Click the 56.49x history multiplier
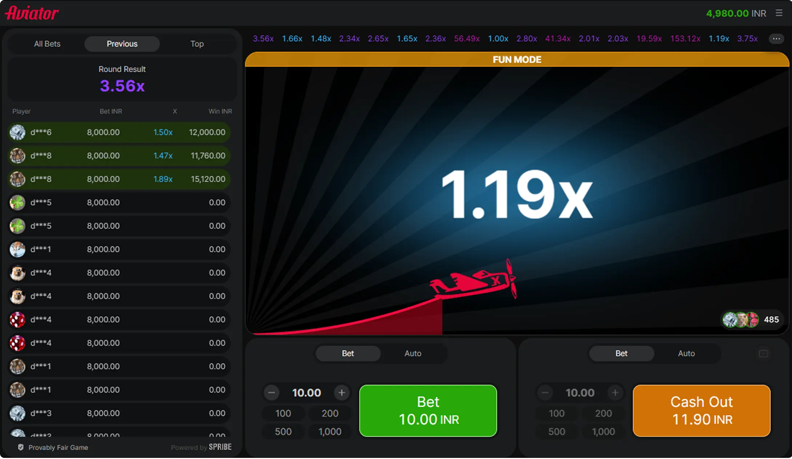The image size is (792, 459). click(467, 39)
